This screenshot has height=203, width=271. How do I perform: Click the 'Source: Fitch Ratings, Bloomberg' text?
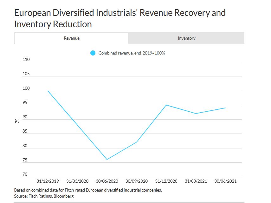pos(44,196)
